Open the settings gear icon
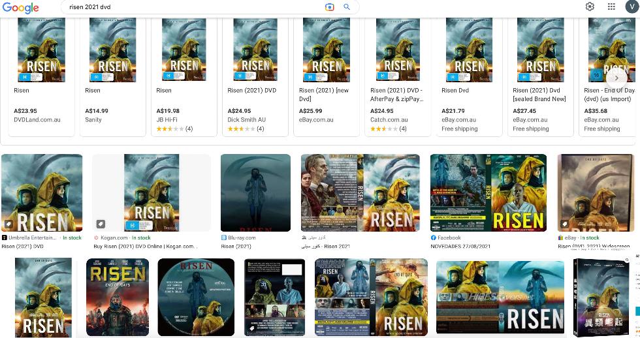The width and height of the screenshot is (640, 338). click(590, 7)
